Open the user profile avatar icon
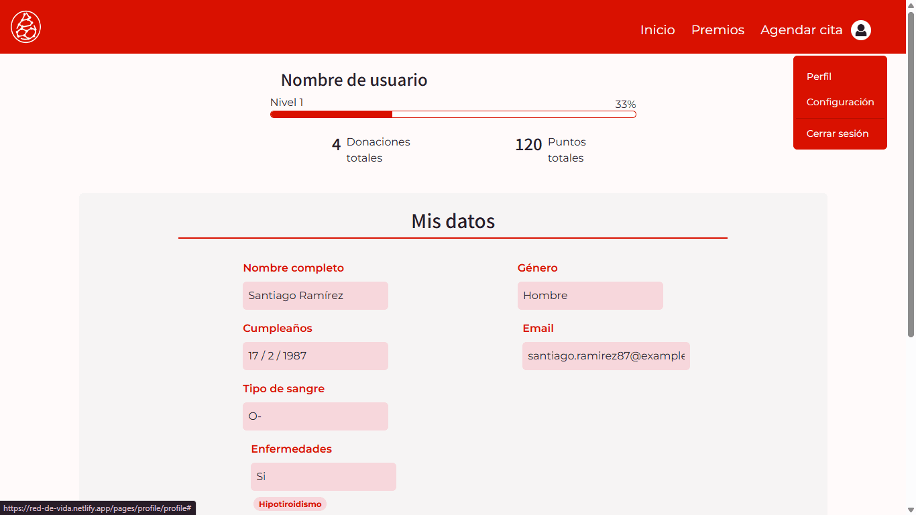Image resolution: width=916 pixels, height=515 pixels. coord(861,30)
